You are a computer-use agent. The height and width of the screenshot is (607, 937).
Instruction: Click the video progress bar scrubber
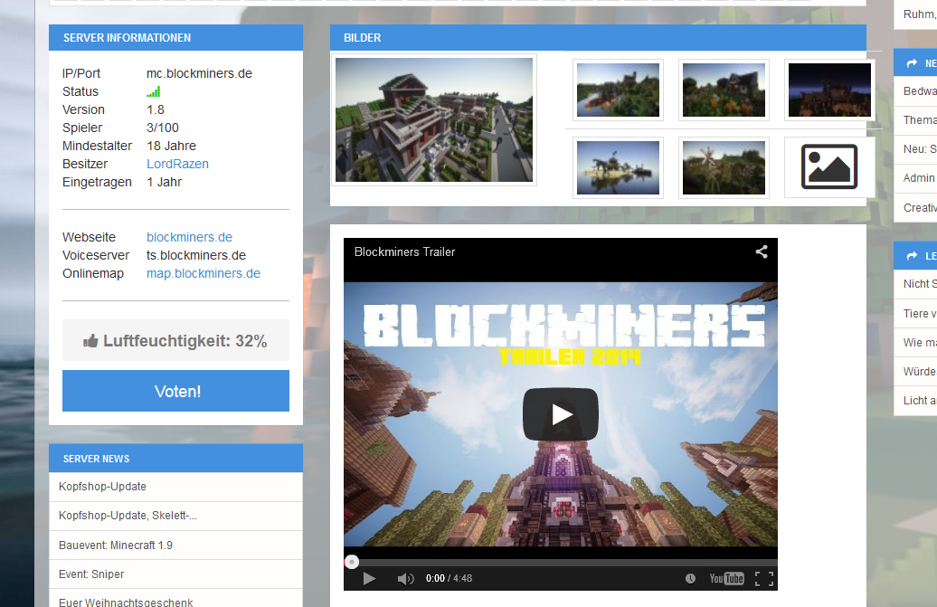[352, 562]
